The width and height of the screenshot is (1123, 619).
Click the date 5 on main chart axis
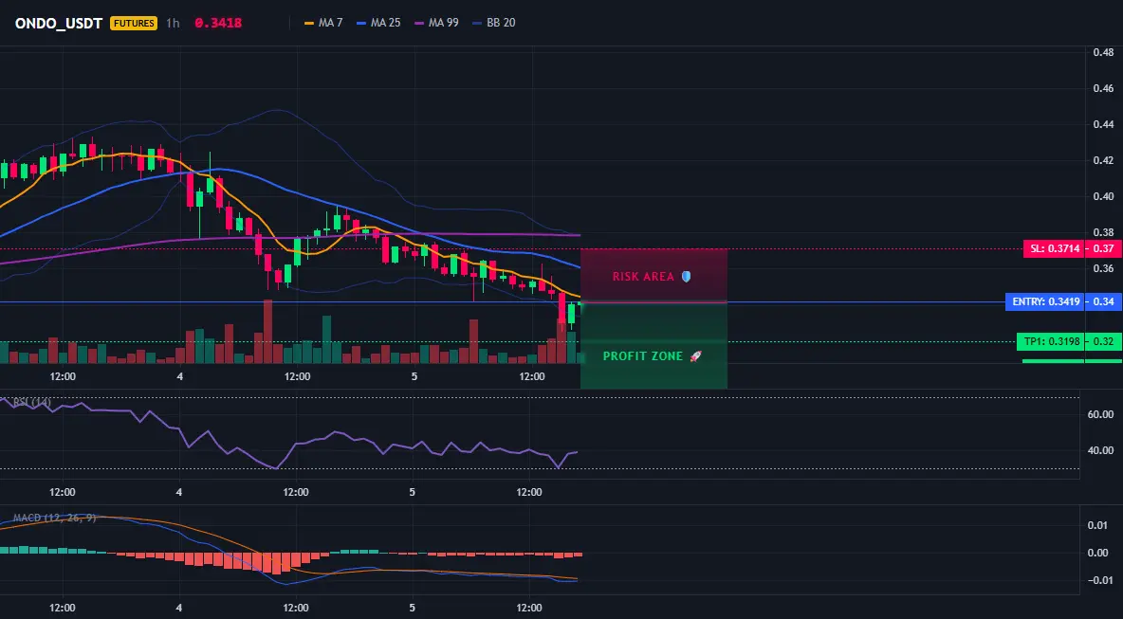coord(414,376)
